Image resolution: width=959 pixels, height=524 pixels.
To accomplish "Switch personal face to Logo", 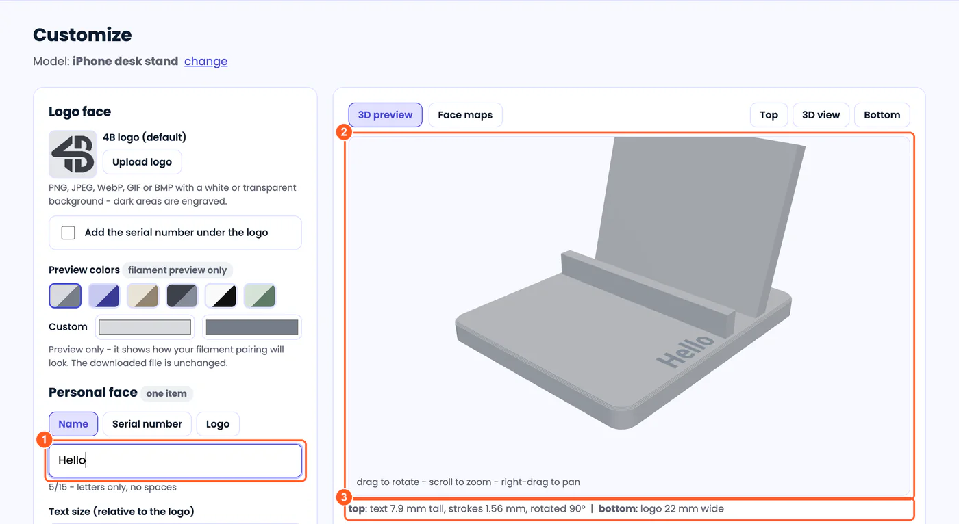I will (218, 424).
